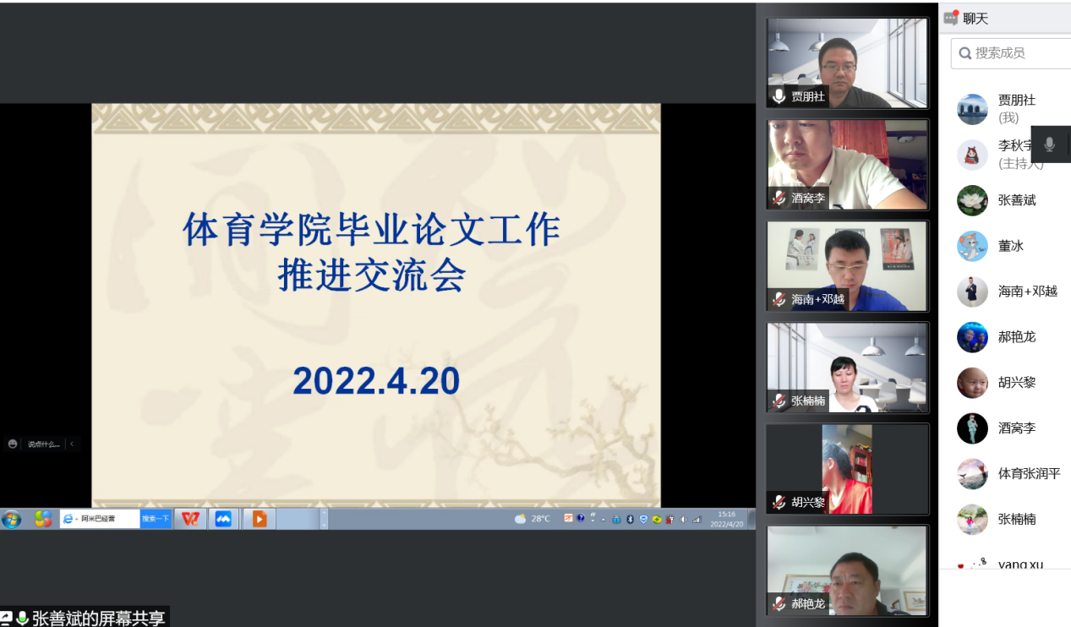
Task: Toggle microphone icon on 贾朋社 video tile
Action: [779, 96]
